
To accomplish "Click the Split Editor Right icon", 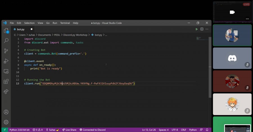I will (202, 29).
